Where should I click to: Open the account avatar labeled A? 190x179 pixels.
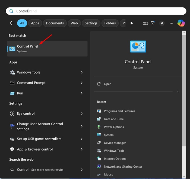point(162,23)
